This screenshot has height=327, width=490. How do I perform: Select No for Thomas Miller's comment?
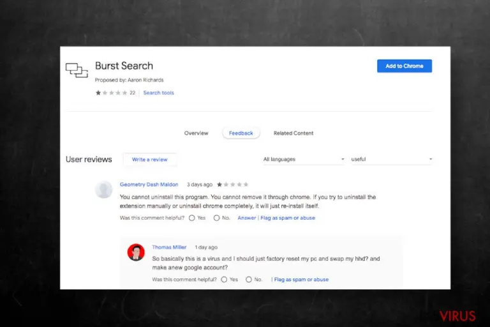pos(249,280)
